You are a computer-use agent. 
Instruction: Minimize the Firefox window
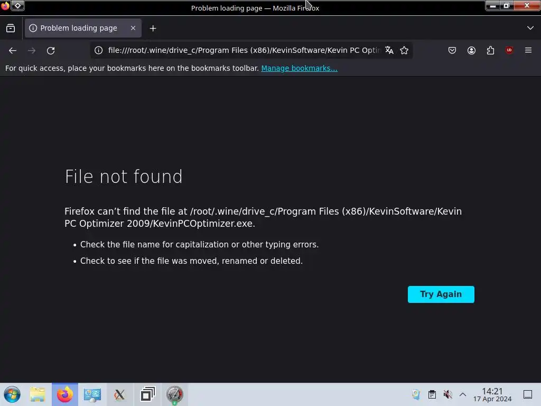pos(493,5)
